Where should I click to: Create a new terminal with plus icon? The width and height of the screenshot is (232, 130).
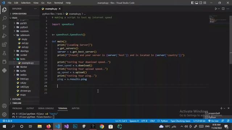(x=221, y=108)
